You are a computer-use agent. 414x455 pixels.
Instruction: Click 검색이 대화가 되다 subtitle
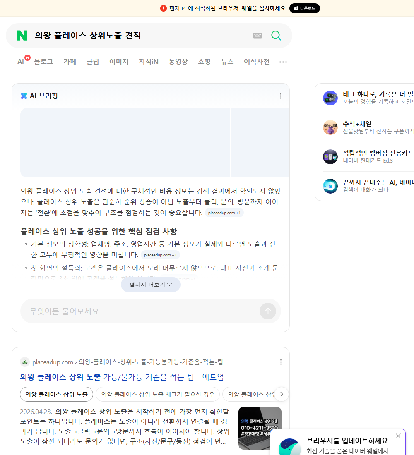point(366,190)
